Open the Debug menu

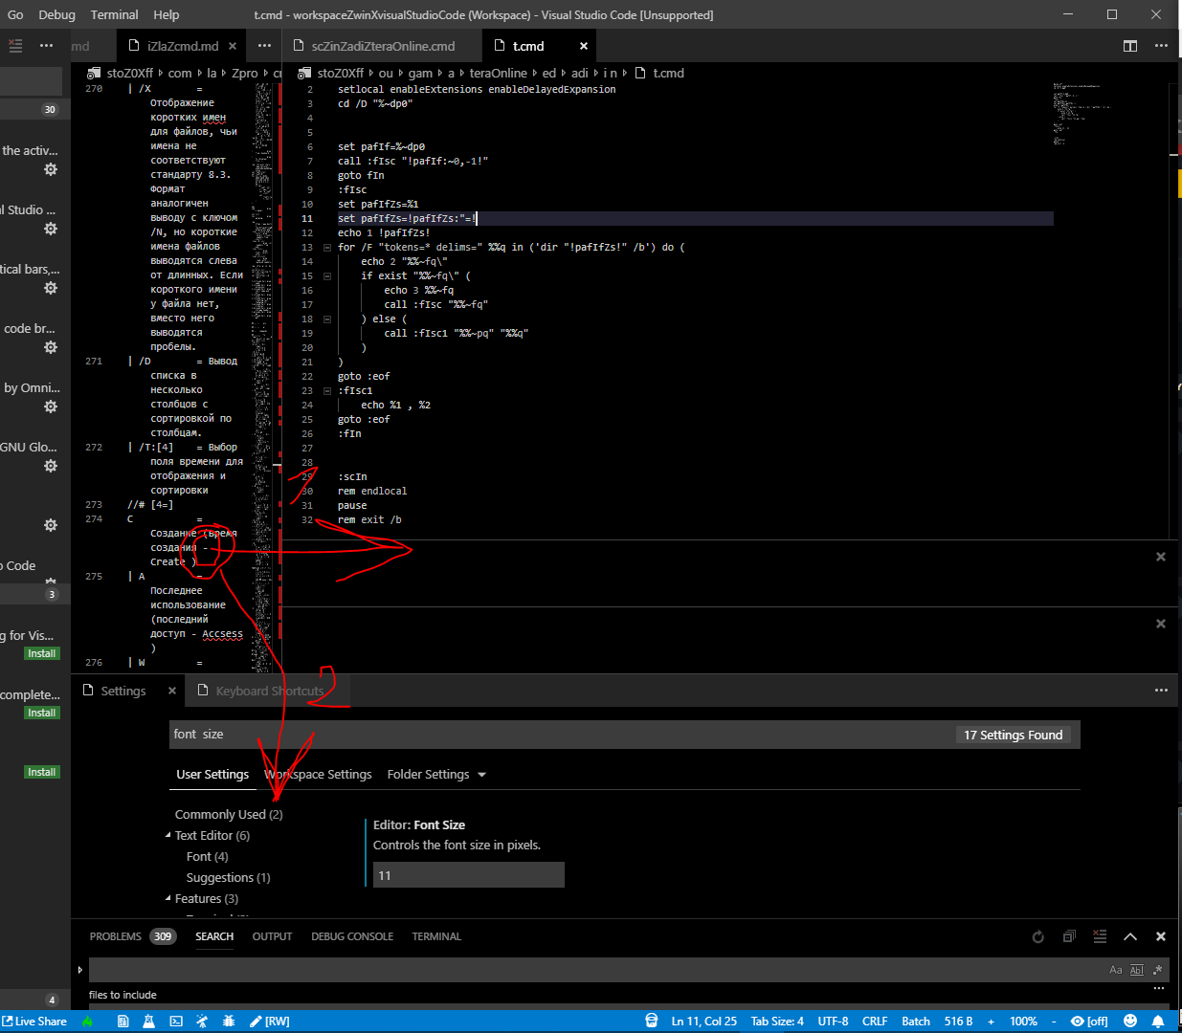point(56,14)
